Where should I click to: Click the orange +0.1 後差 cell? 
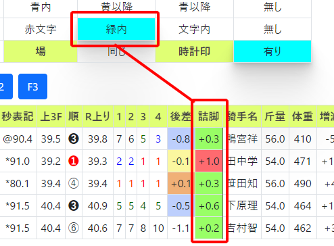[181, 184]
